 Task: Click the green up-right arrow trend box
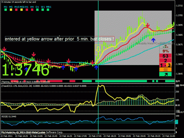[x=165, y=74]
